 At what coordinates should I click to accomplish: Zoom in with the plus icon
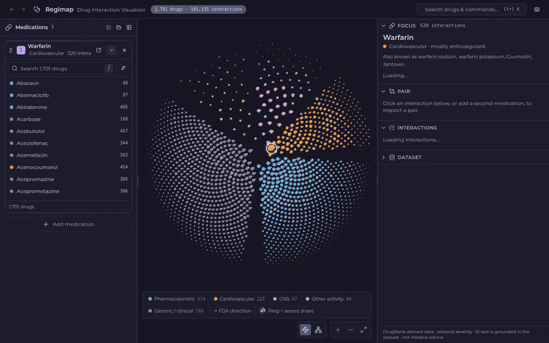coord(338,330)
